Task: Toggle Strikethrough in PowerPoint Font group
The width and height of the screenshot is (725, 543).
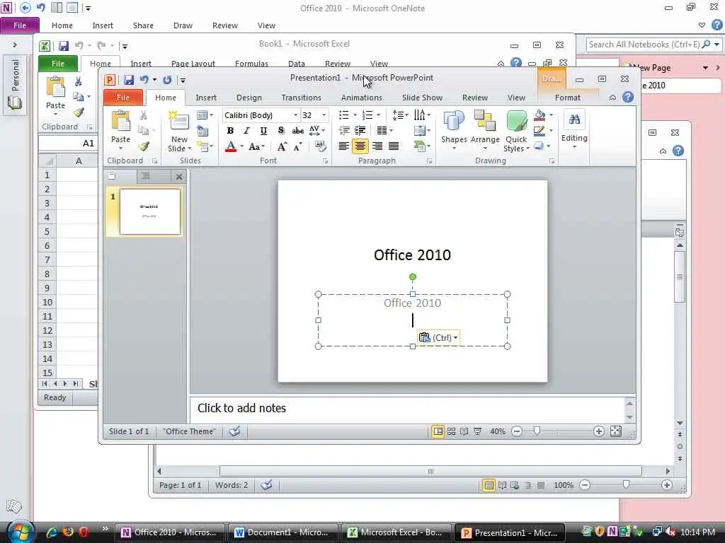Action: (298, 131)
